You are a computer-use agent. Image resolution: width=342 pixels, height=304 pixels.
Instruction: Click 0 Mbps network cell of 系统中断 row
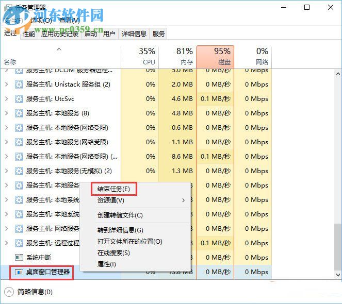[x=253, y=257]
